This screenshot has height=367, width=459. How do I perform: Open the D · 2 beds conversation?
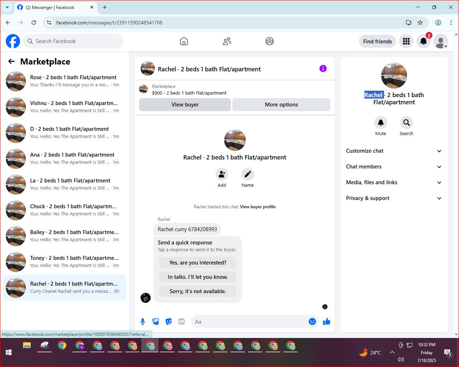[65, 133]
